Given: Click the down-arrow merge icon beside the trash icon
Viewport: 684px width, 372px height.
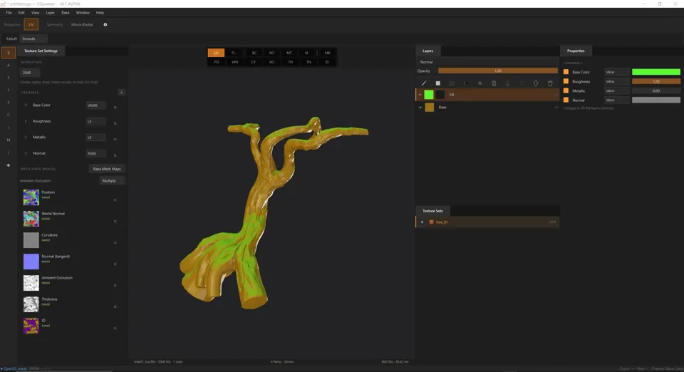Looking at the screenshot, I should pyautogui.click(x=536, y=83).
